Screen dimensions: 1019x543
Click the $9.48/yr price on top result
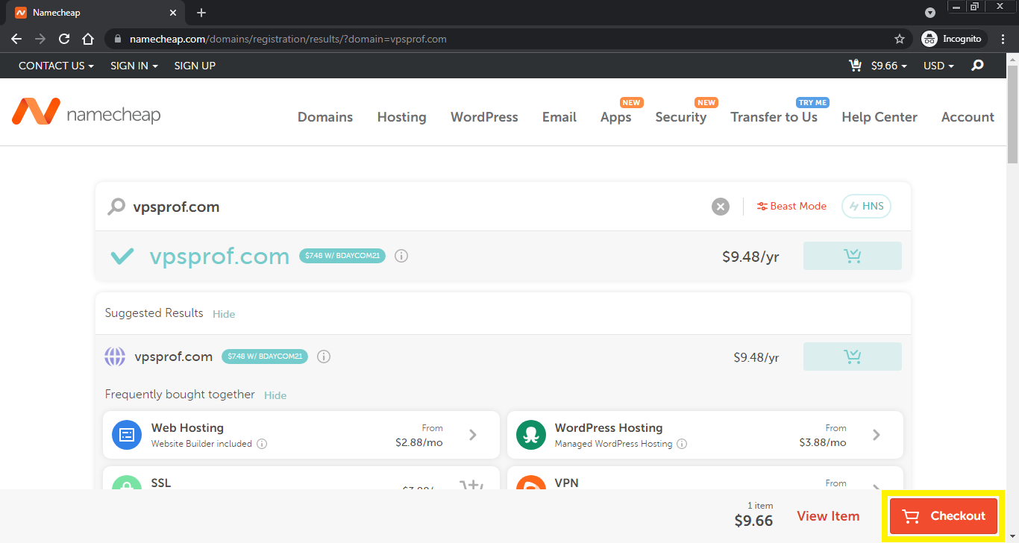click(750, 257)
